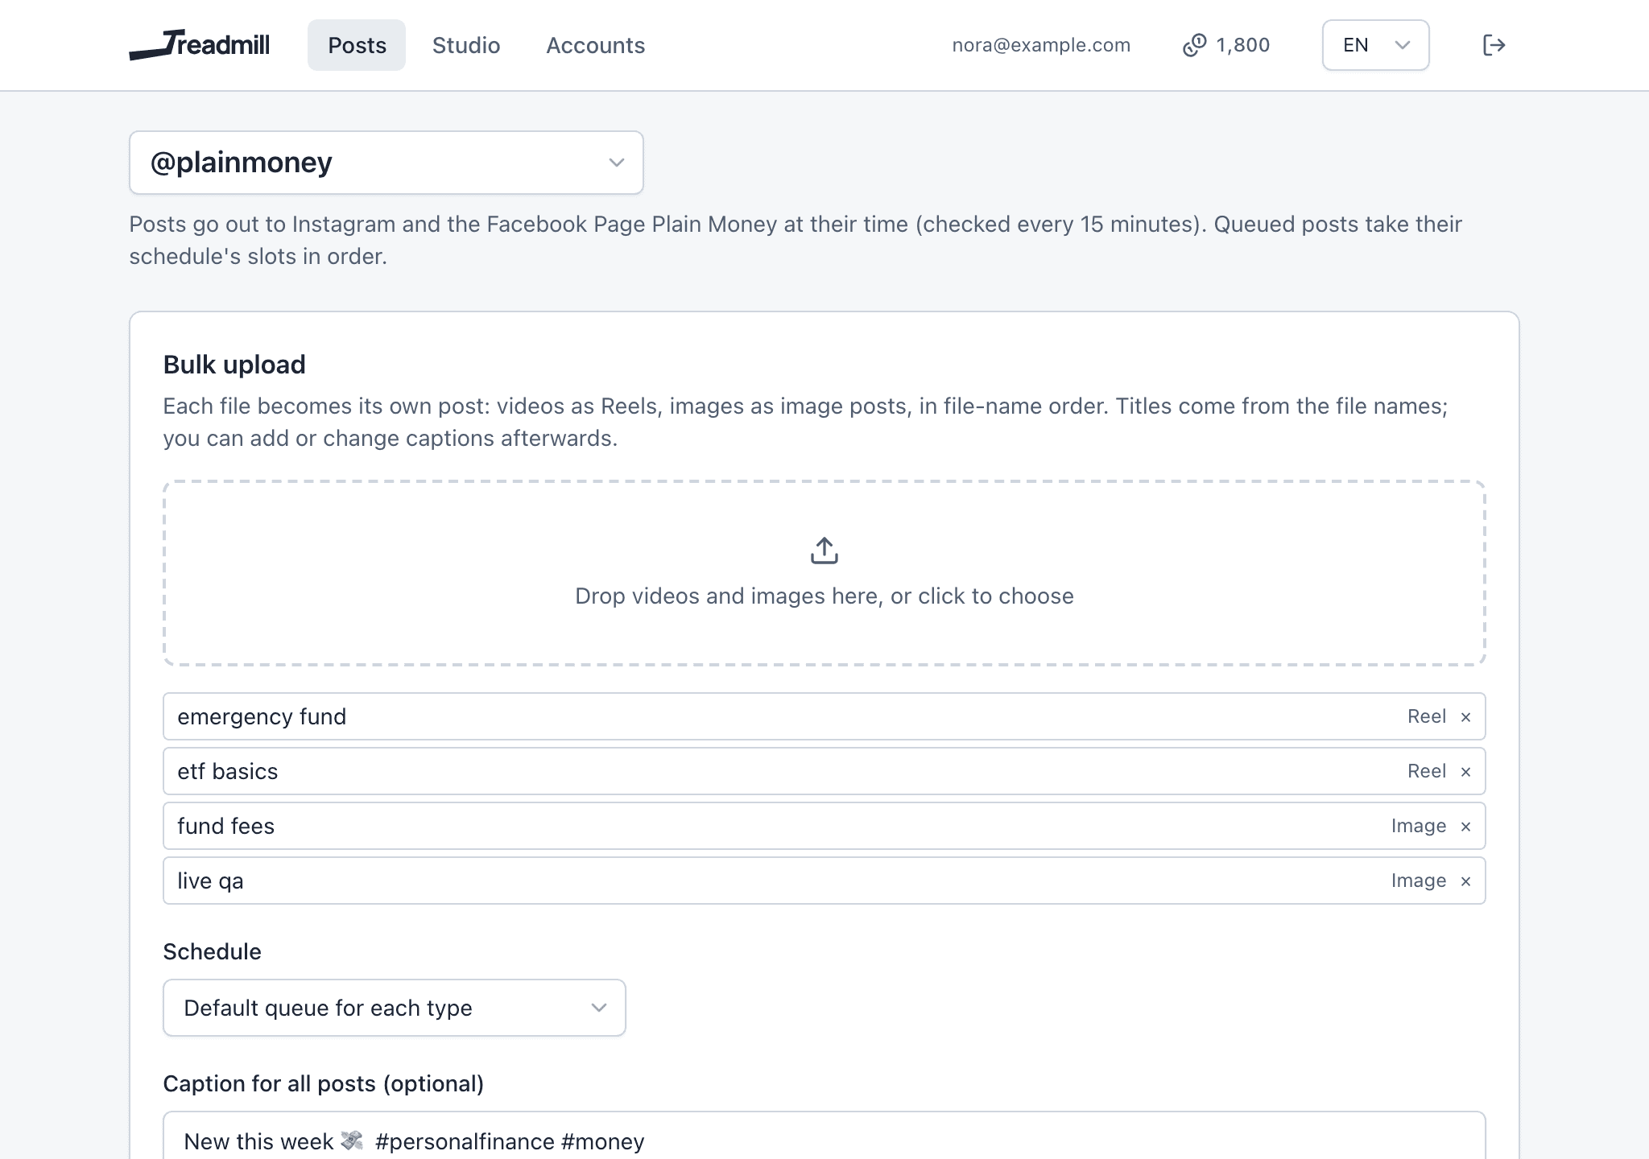Click the Bulk upload heading
This screenshot has width=1649, height=1159.
[x=234, y=365]
